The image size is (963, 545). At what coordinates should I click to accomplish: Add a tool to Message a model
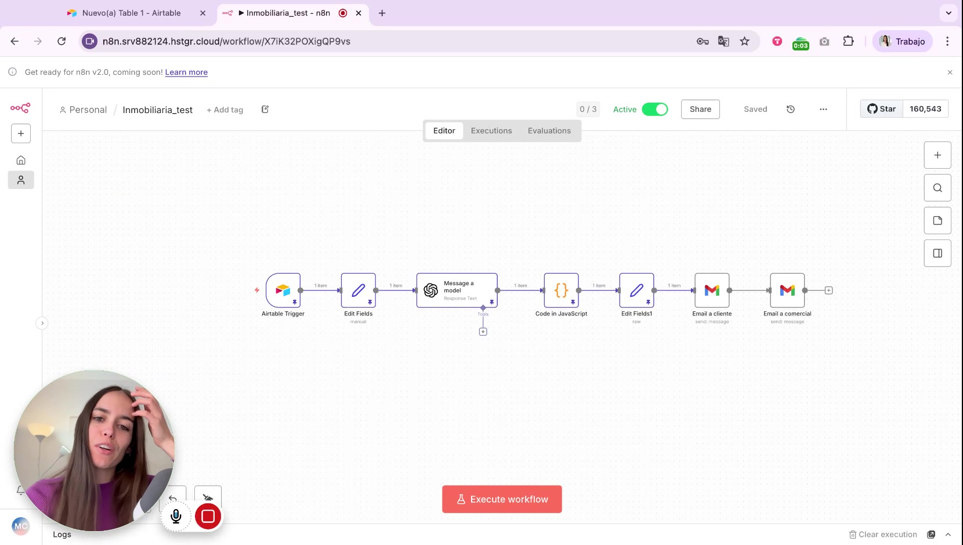click(483, 332)
